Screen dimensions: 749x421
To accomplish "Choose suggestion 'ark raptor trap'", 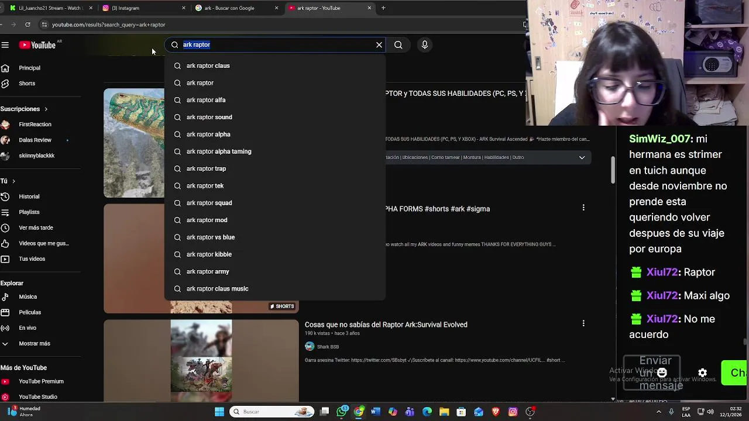I will pyautogui.click(x=275, y=168).
